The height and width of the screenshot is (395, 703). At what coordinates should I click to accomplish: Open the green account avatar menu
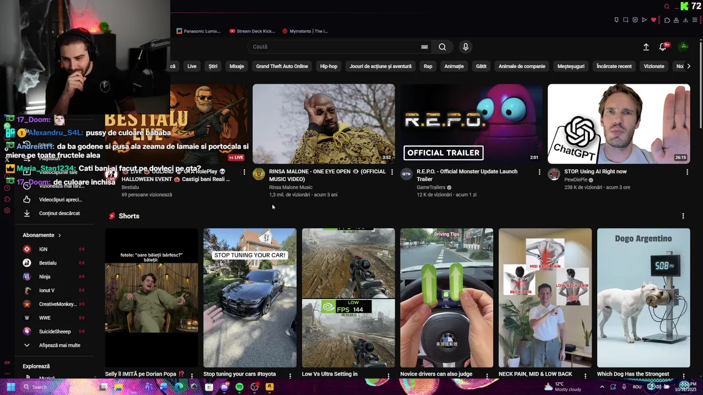683,47
